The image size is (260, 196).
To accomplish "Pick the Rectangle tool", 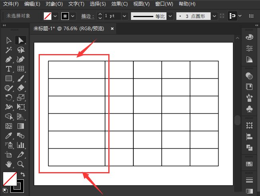I will 9,78.
